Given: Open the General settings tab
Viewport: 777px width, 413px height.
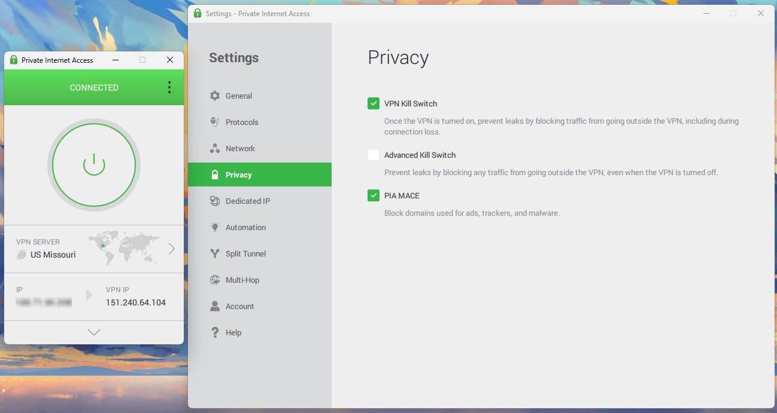Looking at the screenshot, I should click(x=260, y=96).
